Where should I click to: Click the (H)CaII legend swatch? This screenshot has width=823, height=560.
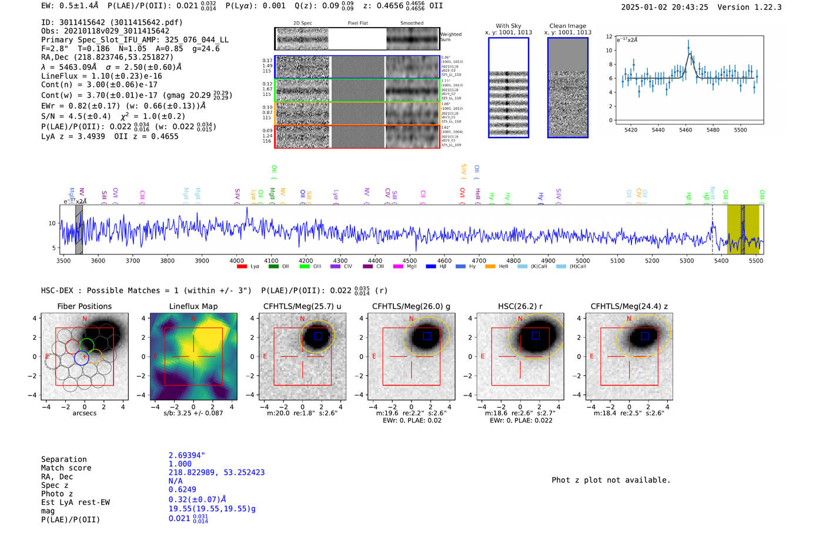(x=561, y=267)
